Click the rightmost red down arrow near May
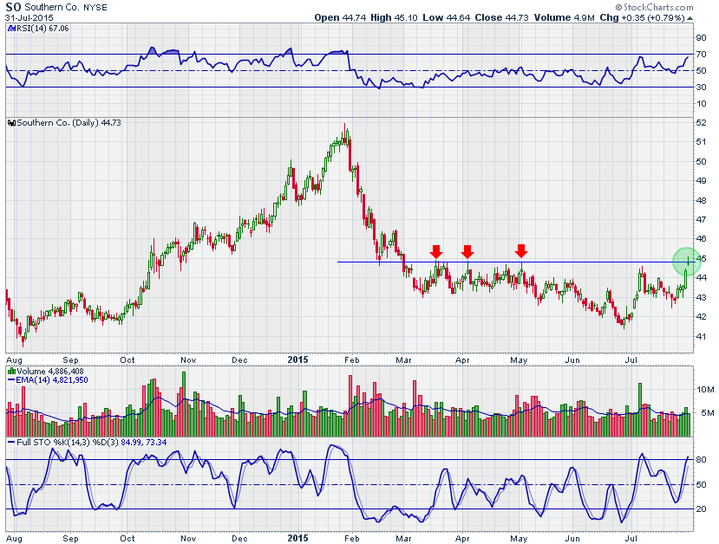The image size is (719, 544). coord(521,250)
